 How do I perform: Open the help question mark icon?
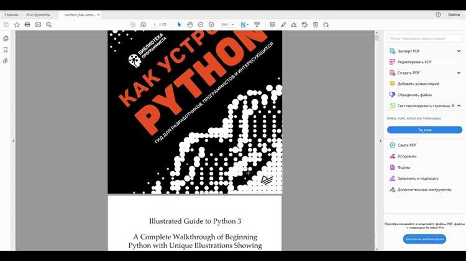439,14
